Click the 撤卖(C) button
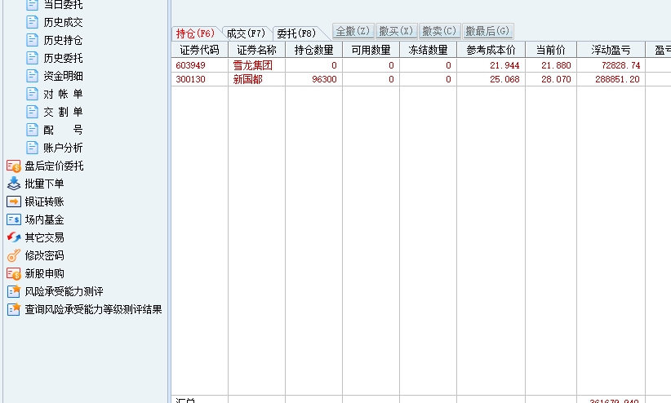This screenshot has height=403, width=671. click(439, 31)
